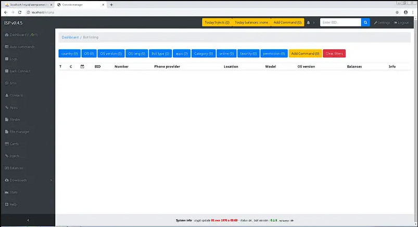Viewport: 418px width, 227px height.
Task: Click the Model column header
Action: (271, 66)
